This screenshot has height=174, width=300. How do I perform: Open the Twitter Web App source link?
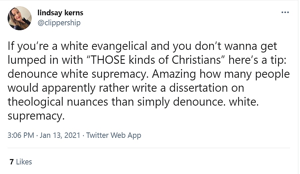pos(113,135)
